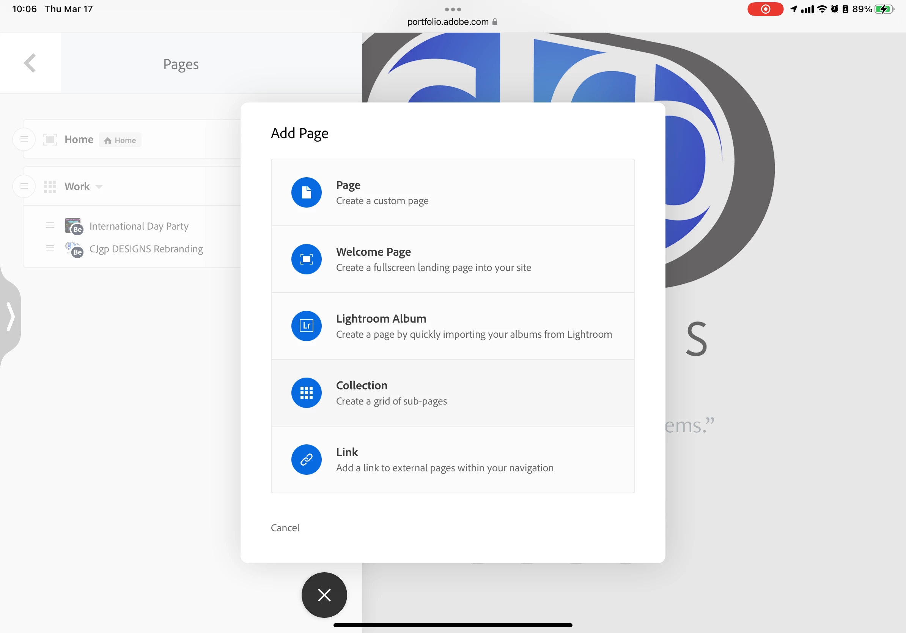Screen dimensions: 906x633
Task: Click the Work collection drag handle
Action: coord(24,186)
